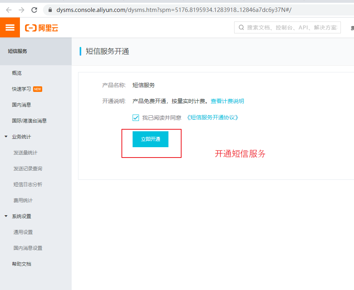Click the 立即开通 activation button
Viewport: 354px width, 290px height.
150,139
